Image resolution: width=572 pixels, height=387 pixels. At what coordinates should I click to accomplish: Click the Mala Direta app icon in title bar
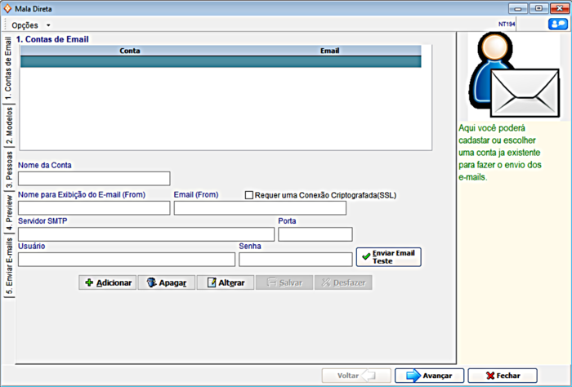pos(7,8)
